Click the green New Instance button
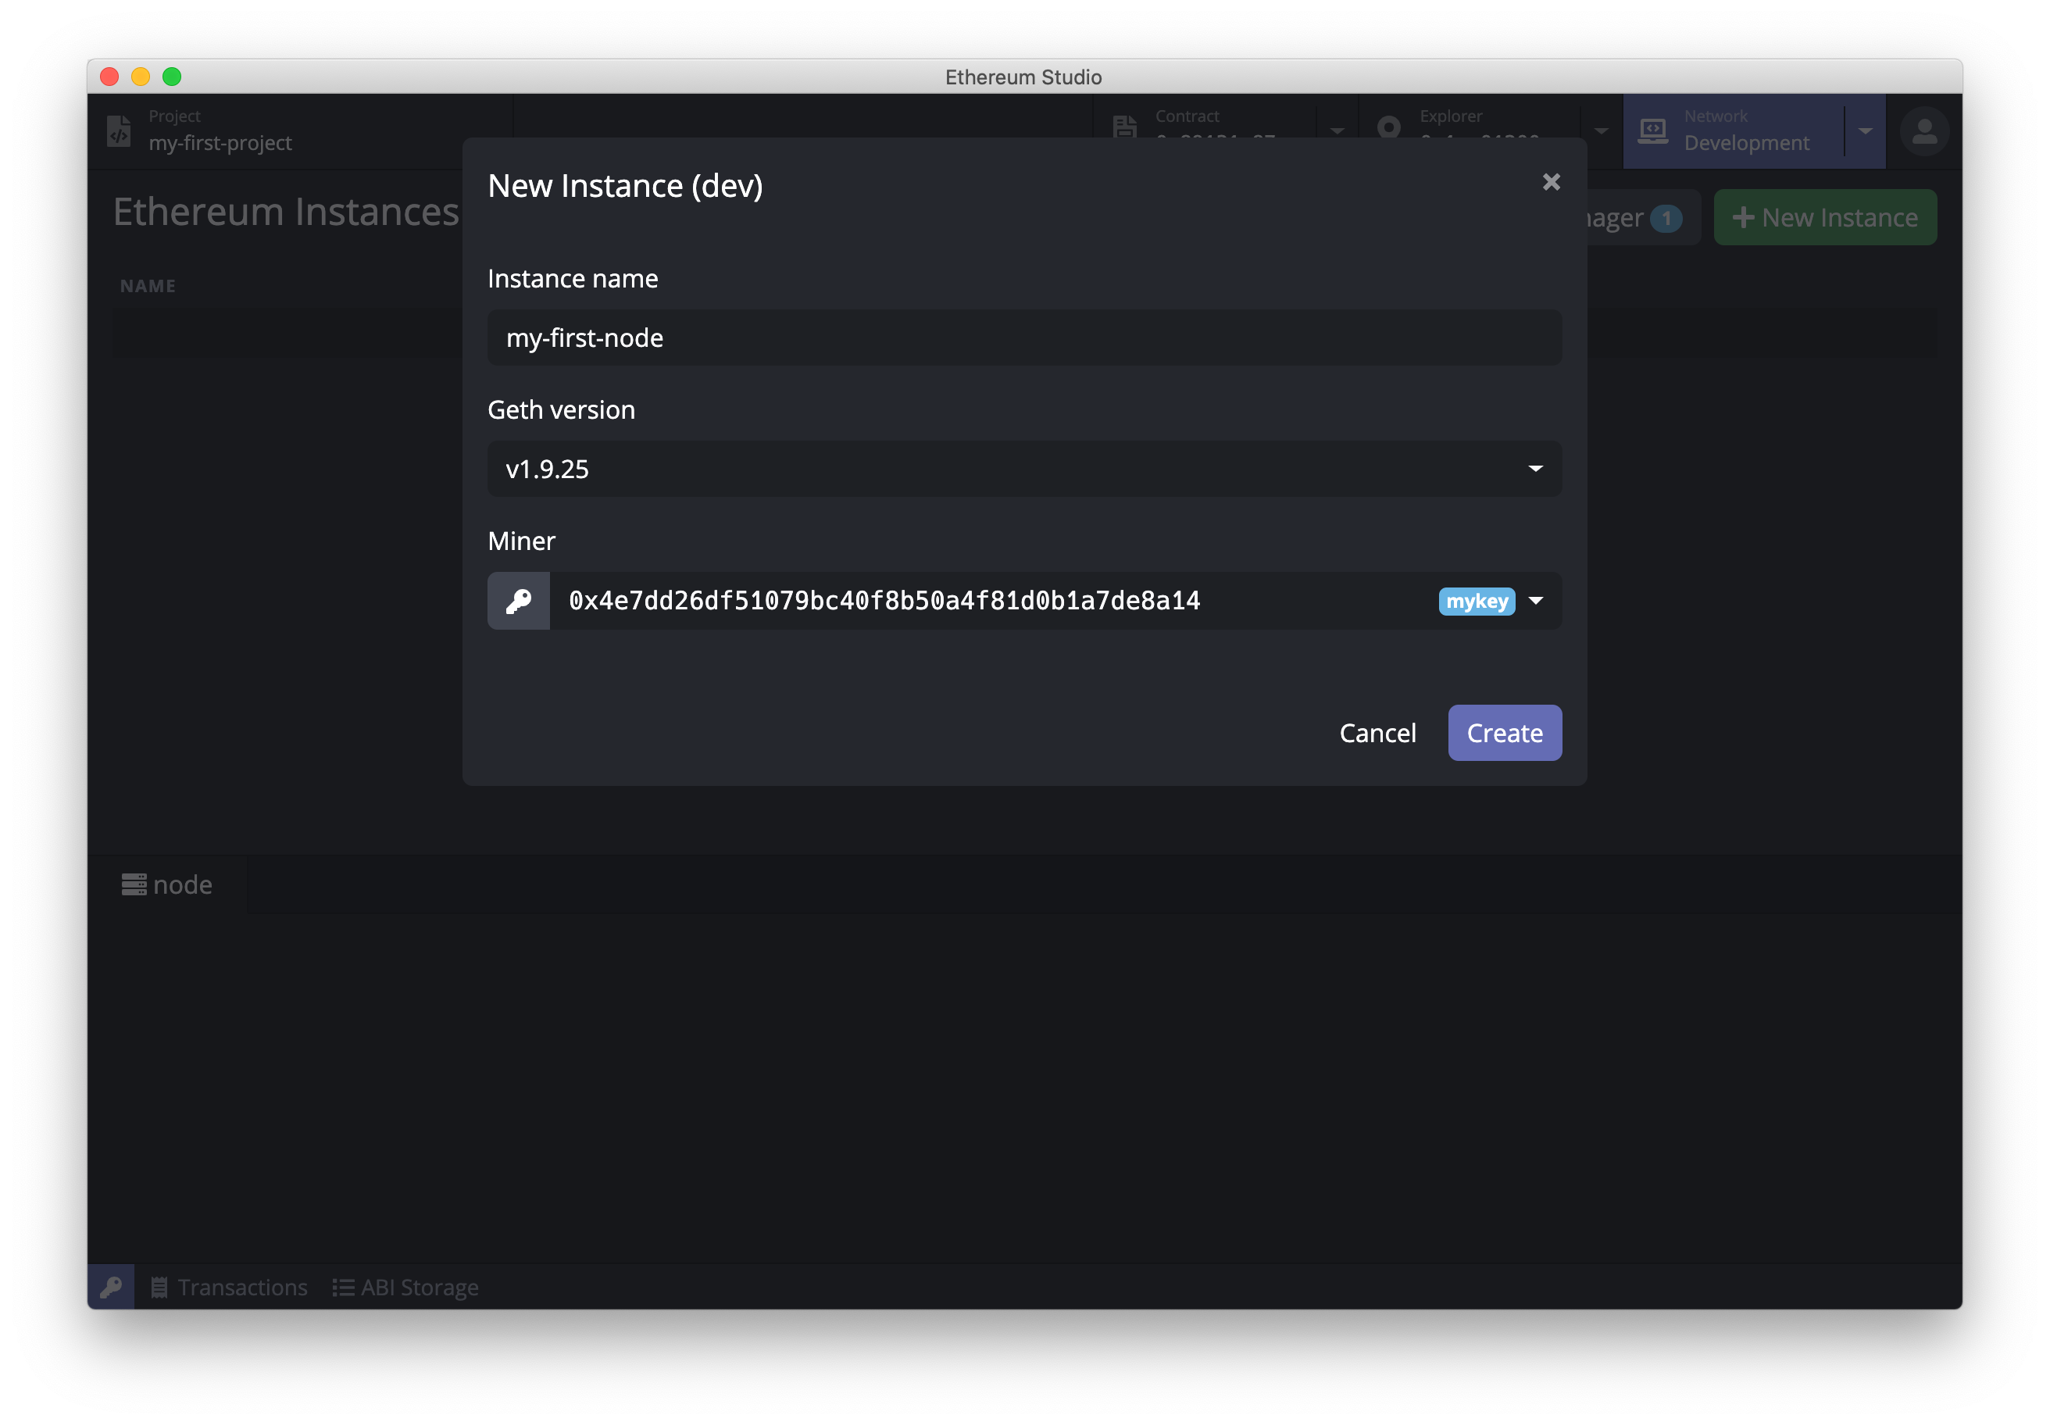 (x=1824, y=218)
